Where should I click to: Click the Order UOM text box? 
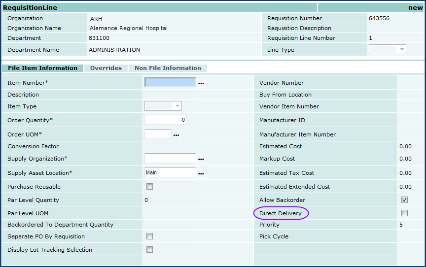pyautogui.click(x=157, y=134)
